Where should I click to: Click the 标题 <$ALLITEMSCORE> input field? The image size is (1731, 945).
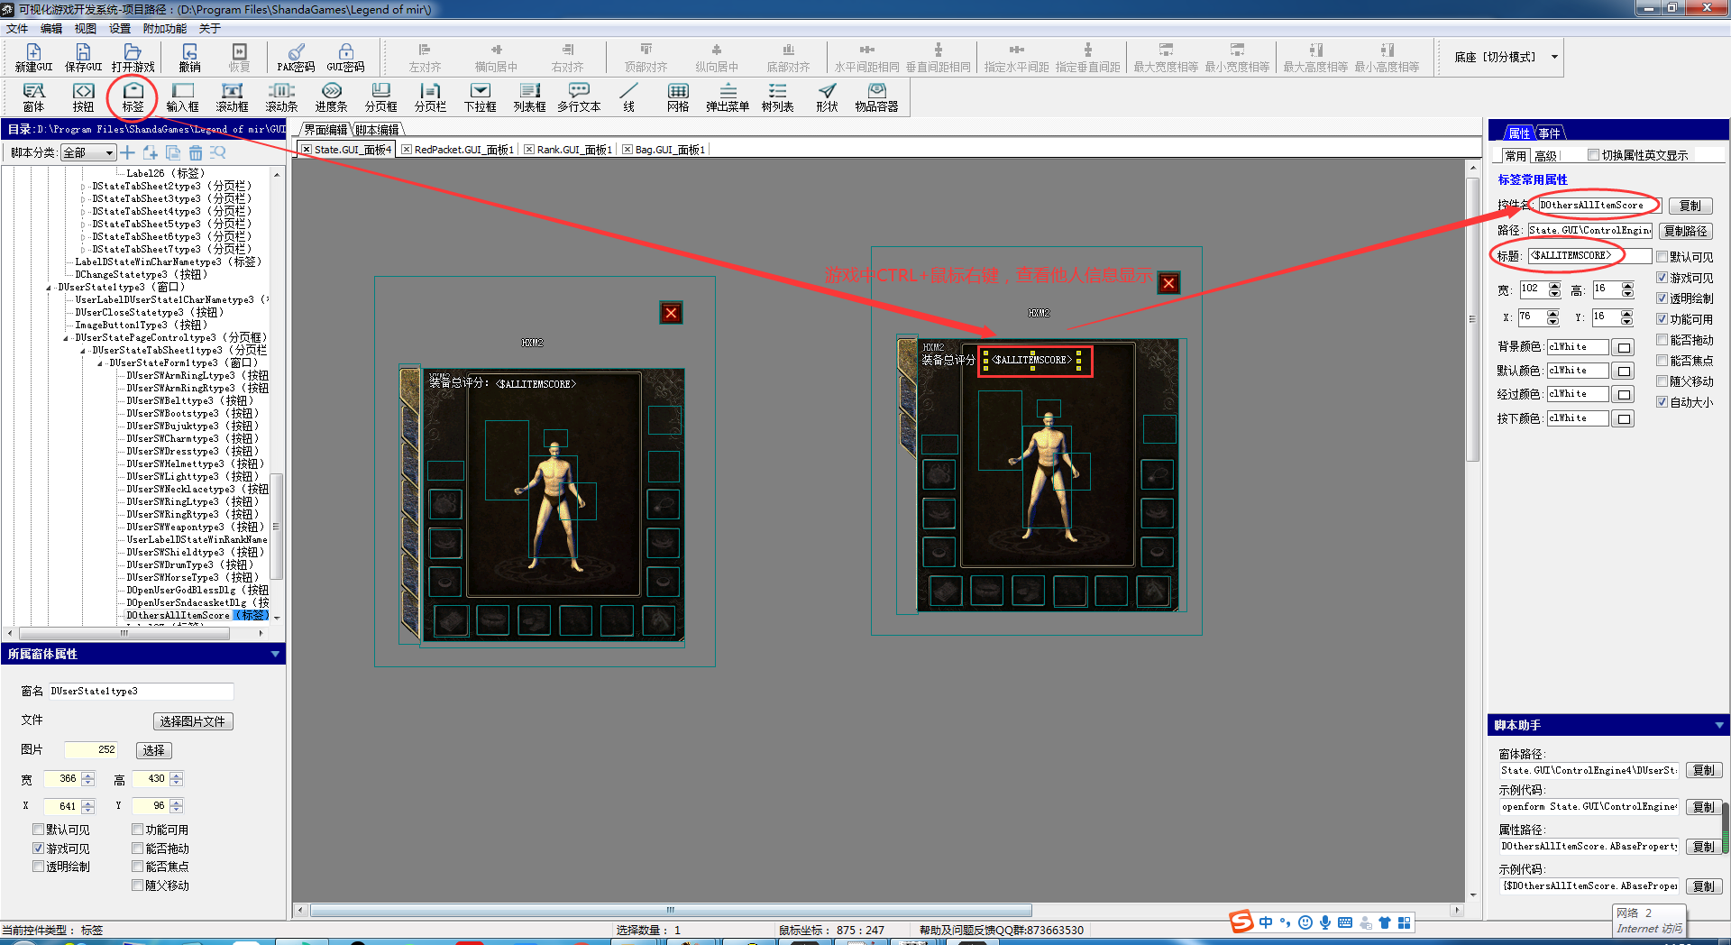click(1589, 256)
